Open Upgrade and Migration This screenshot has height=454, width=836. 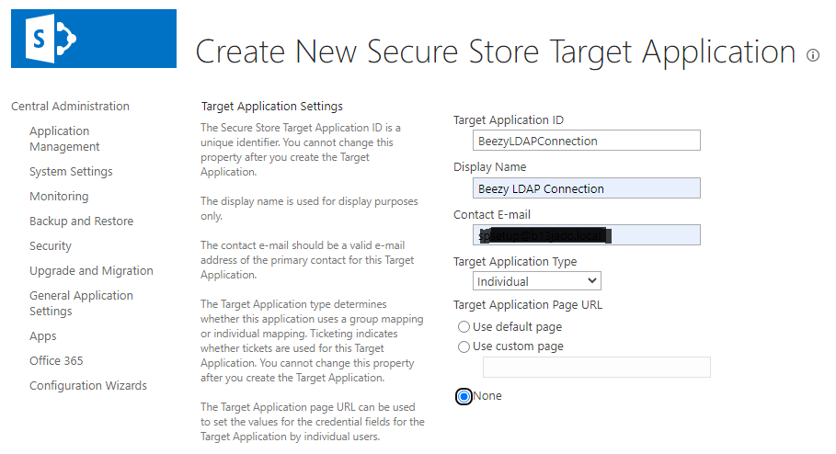click(91, 271)
